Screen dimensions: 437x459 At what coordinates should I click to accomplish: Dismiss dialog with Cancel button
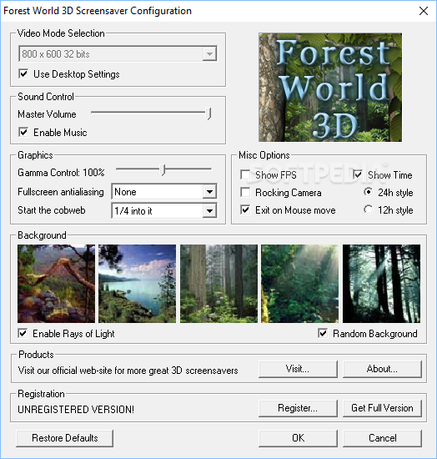[382, 438]
